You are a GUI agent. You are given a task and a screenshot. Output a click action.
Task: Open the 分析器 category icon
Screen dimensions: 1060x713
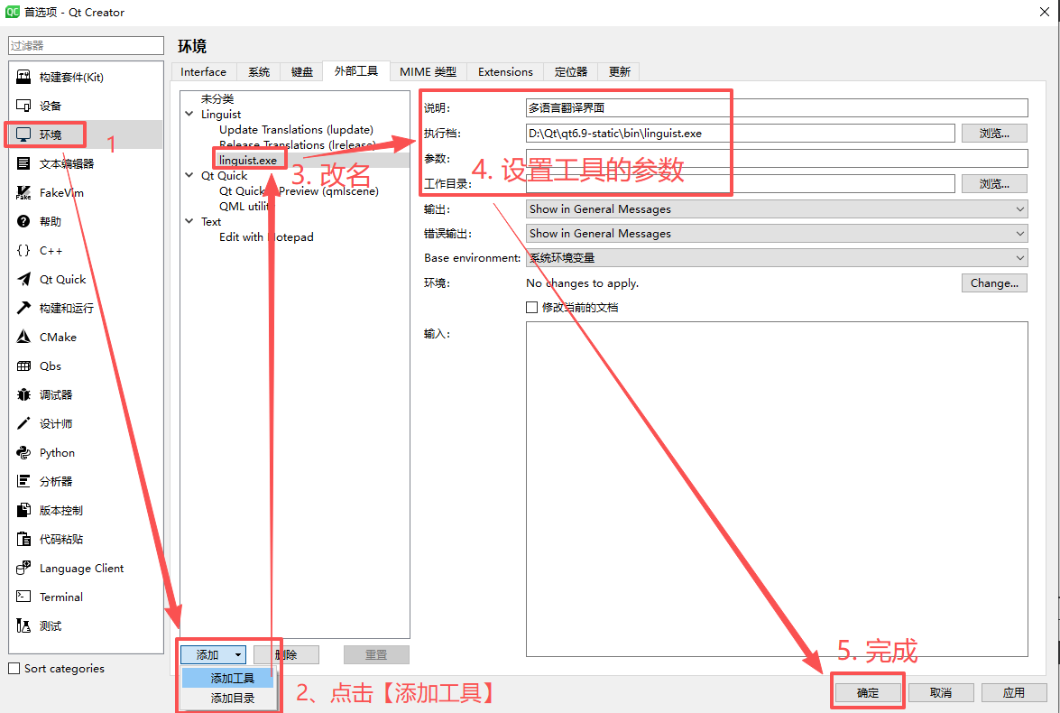[x=23, y=481]
